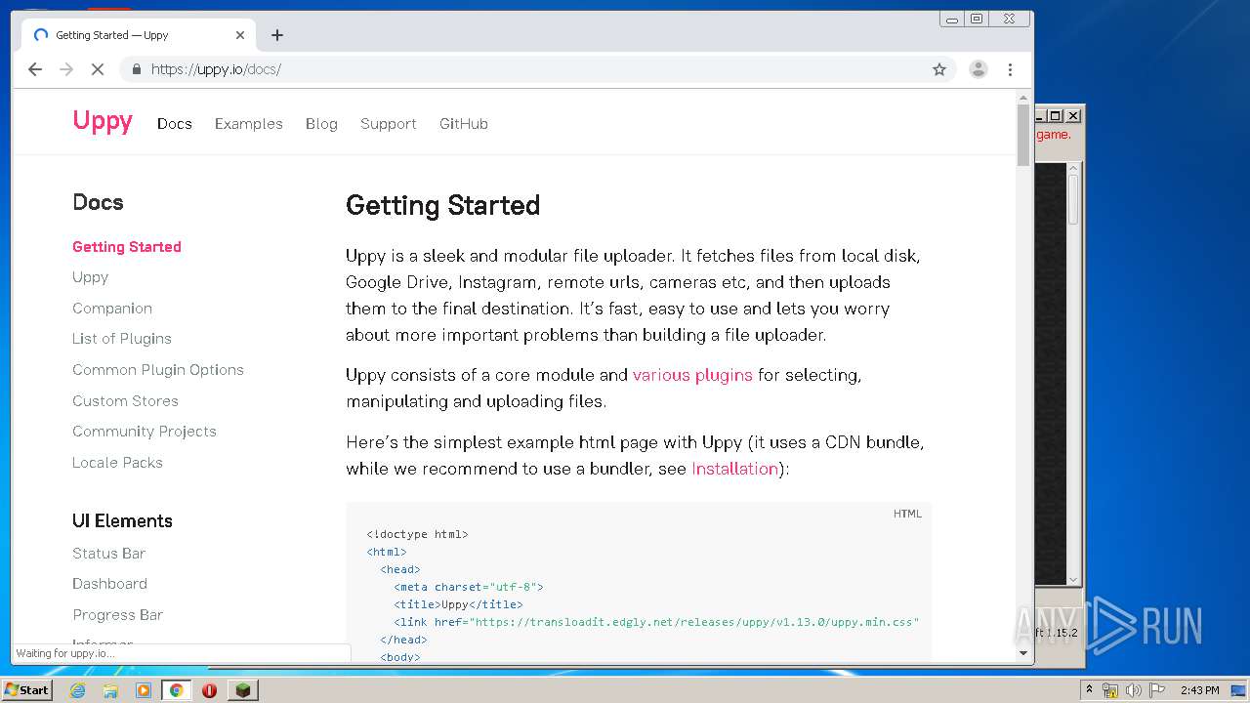Go back with the browser back arrow

click(x=35, y=69)
